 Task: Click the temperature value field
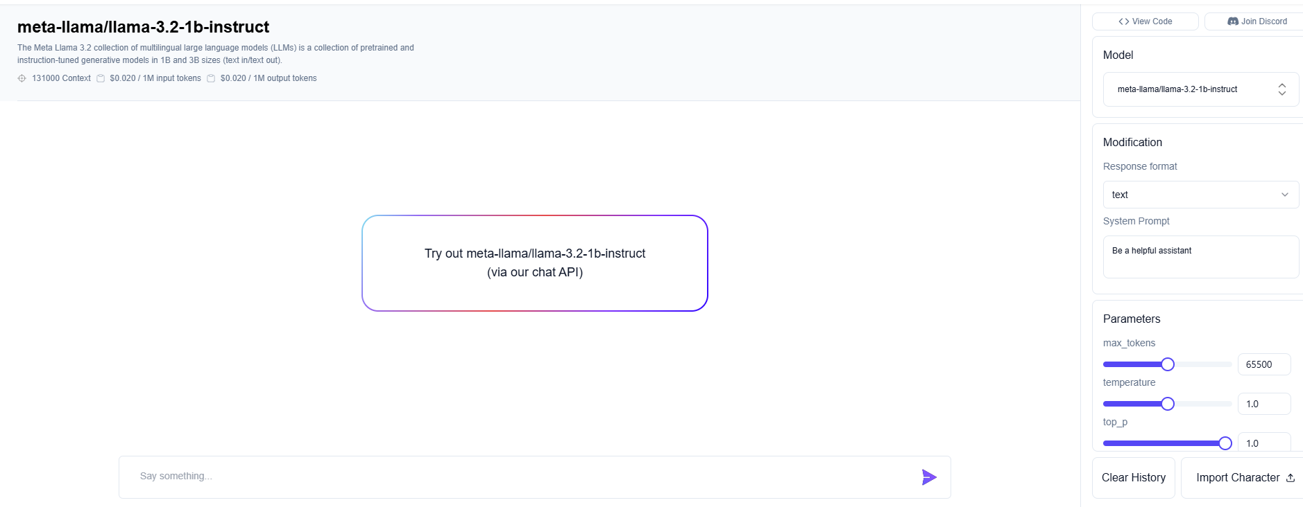coord(1264,404)
